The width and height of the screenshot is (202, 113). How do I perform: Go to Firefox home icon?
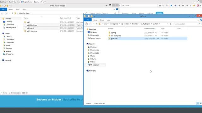pyautogui.click(x=179, y=6)
